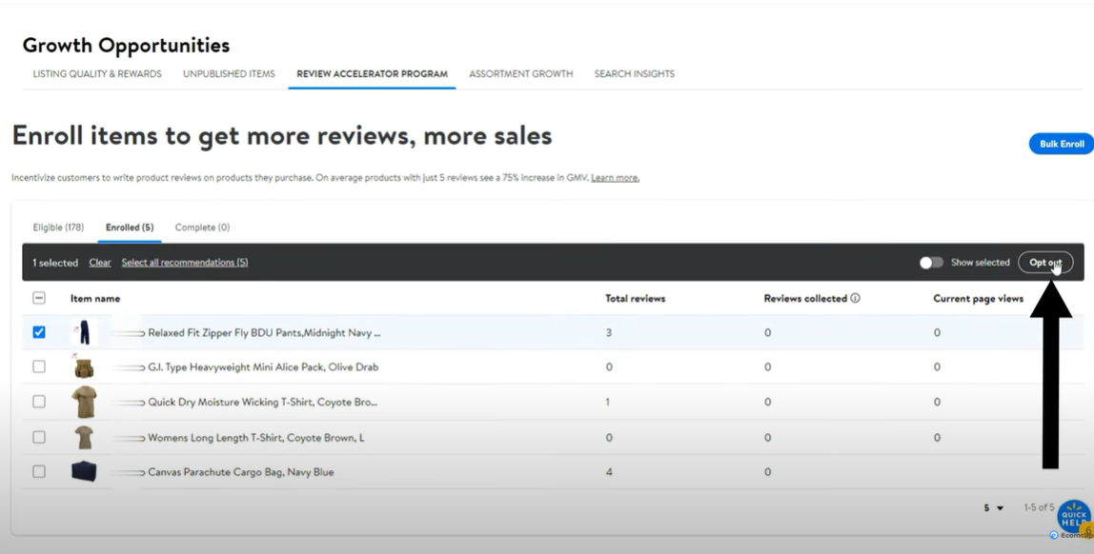Image resolution: width=1094 pixels, height=554 pixels.
Task: Click the info icon beside Reviews collected
Action: pos(855,298)
